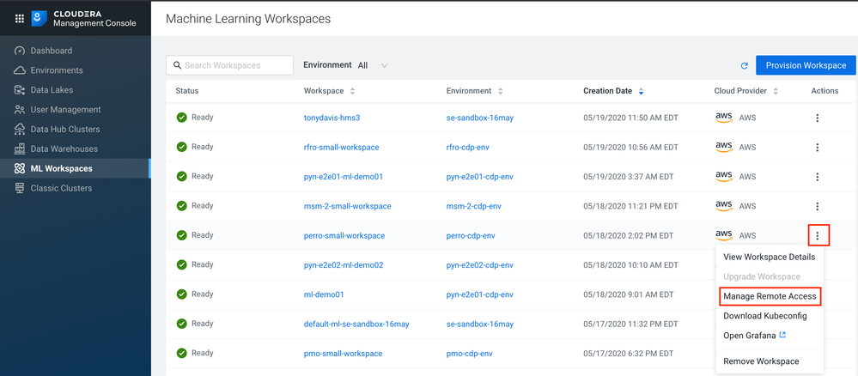Screen dimensions: 858x376
Task: Choose Download Kubeconfig from menu
Action: click(x=765, y=316)
